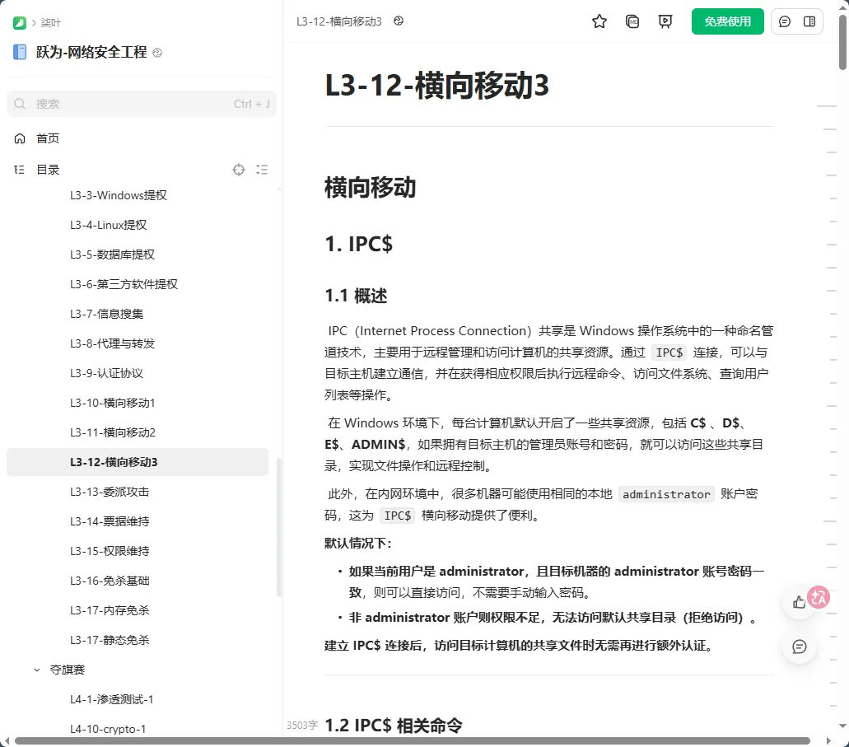Open L3-11-横向移动2 page
849x747 pixels.
point(113,432)
